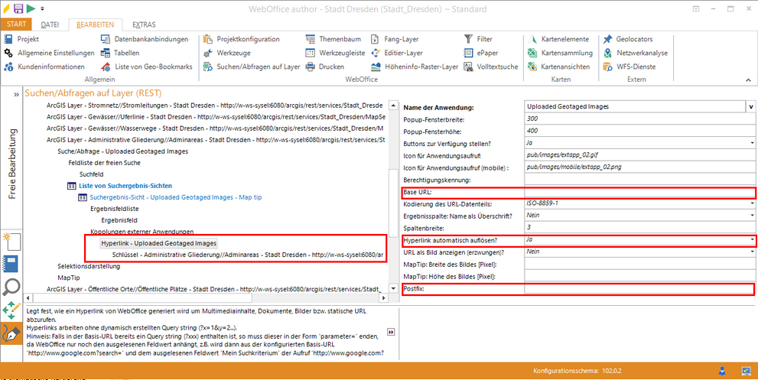Click the orange START button
758x380 pixels.
pyautogui.click(x=16, y=24)
